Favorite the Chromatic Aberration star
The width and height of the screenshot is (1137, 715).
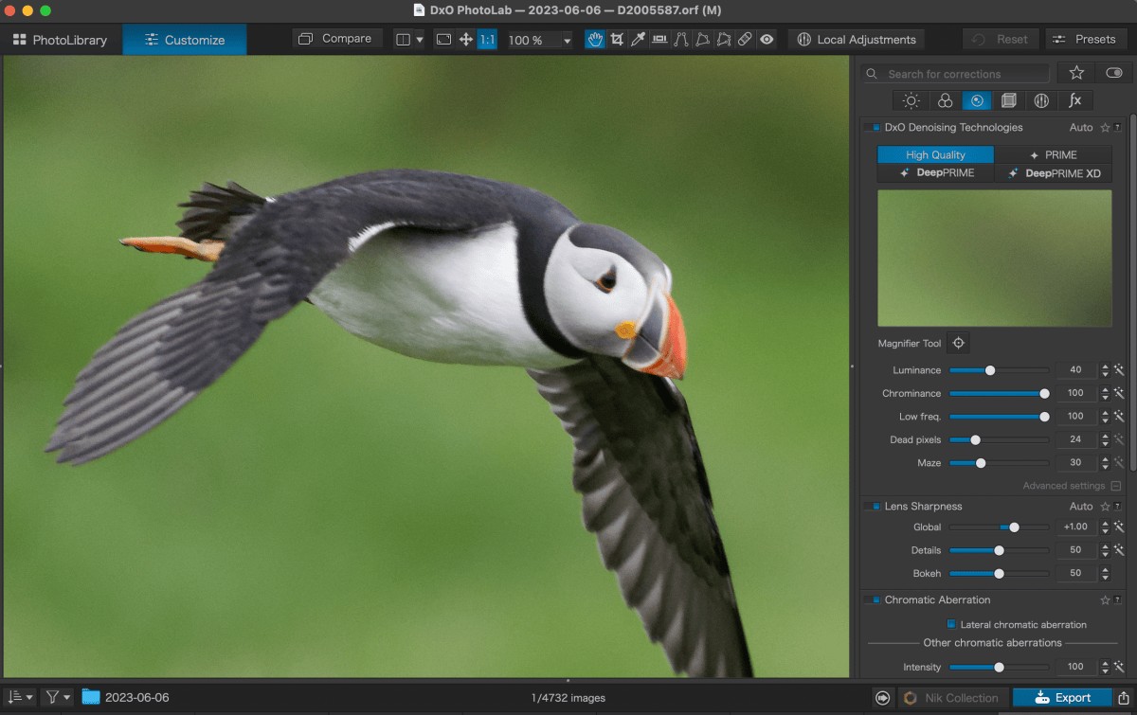1105,600
